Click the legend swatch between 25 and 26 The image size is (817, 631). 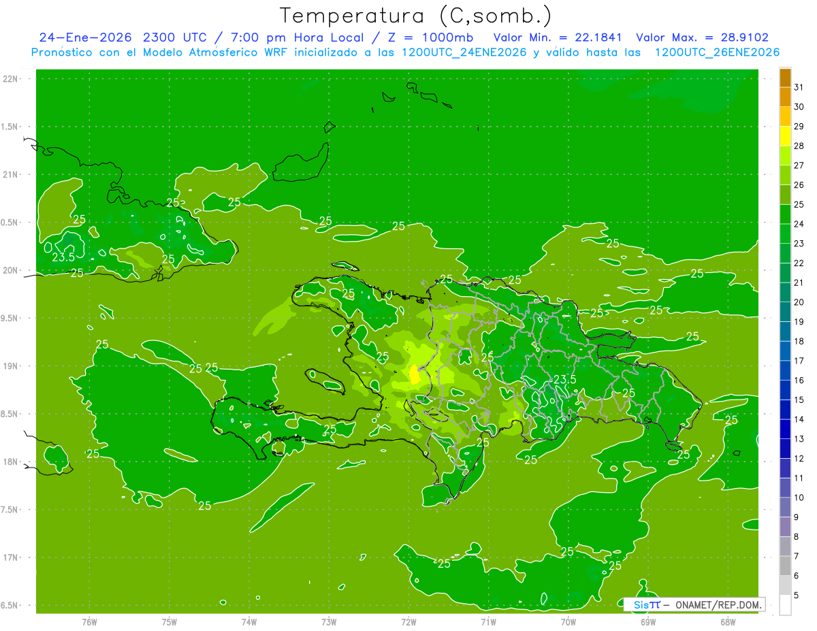pyautogui.click(x=785, y=195)
